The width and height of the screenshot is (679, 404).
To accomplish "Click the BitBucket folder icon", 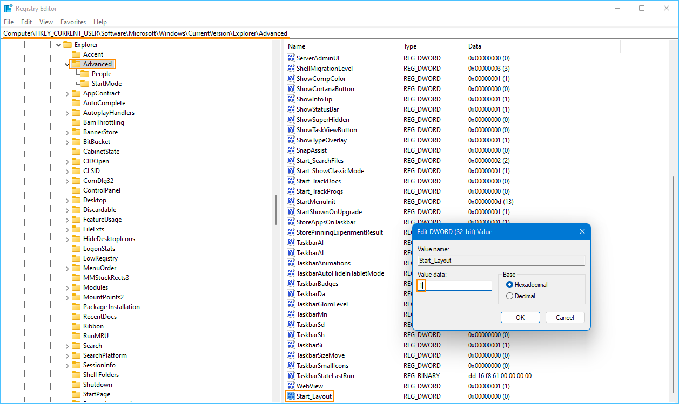I will 76,142.
